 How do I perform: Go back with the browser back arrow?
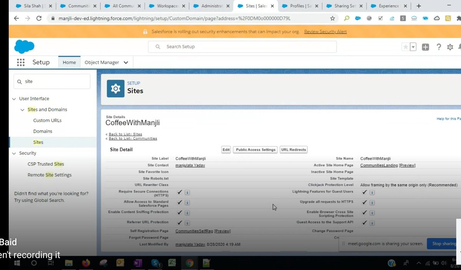tap(16, 18)
